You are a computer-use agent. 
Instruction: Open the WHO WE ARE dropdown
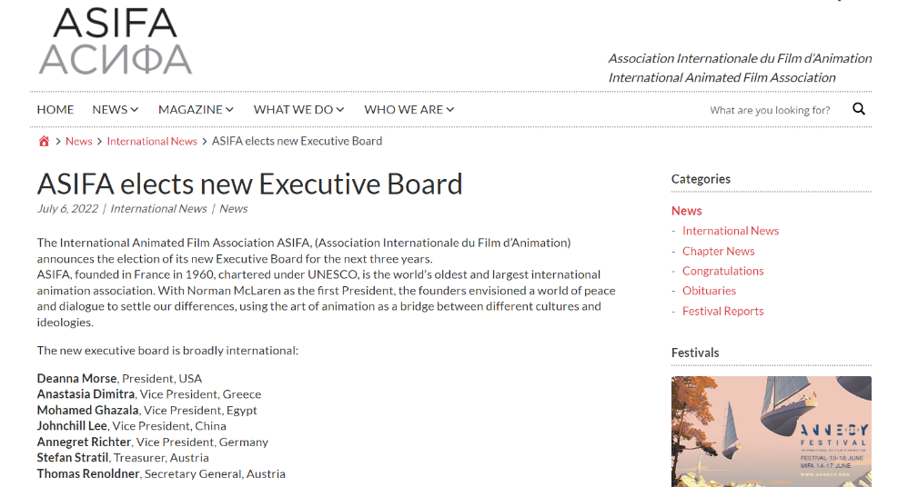409,109
